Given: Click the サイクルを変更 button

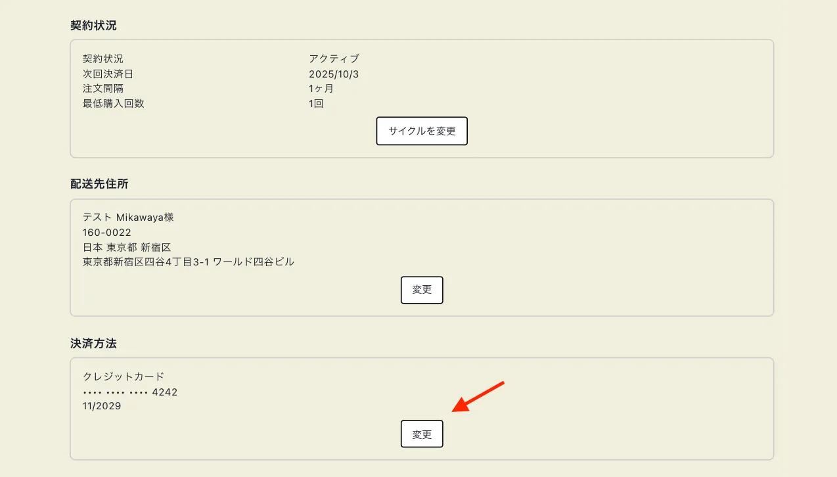Looking at the screenshot, I should (x=422, y=131).
